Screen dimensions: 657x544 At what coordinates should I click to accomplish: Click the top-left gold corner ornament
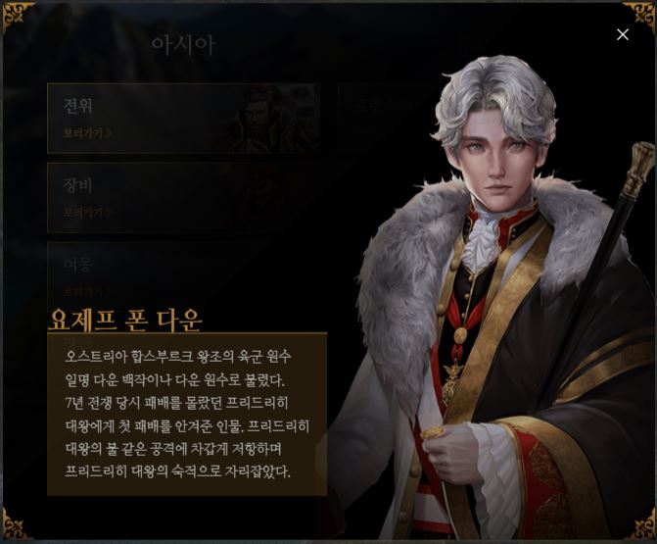18,17
